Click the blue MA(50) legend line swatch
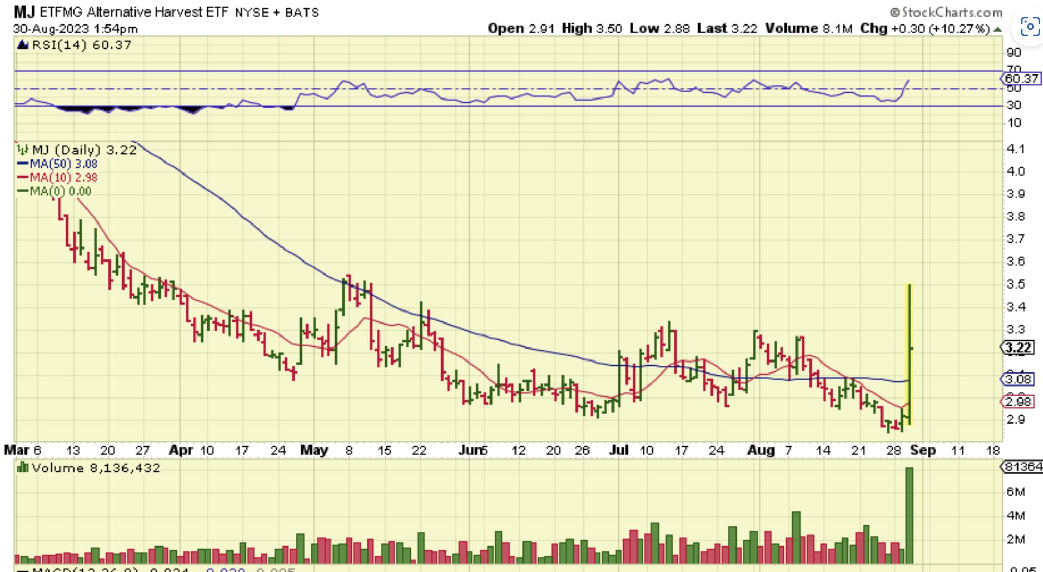Image resolution: width=1043 pixels, height=572 pixels. tap(22, 164)
